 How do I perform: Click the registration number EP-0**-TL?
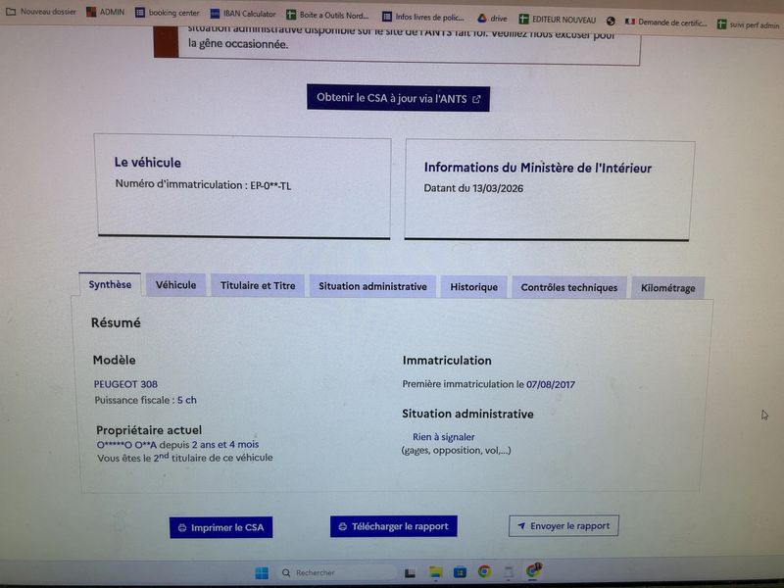(x=270, y=186)
